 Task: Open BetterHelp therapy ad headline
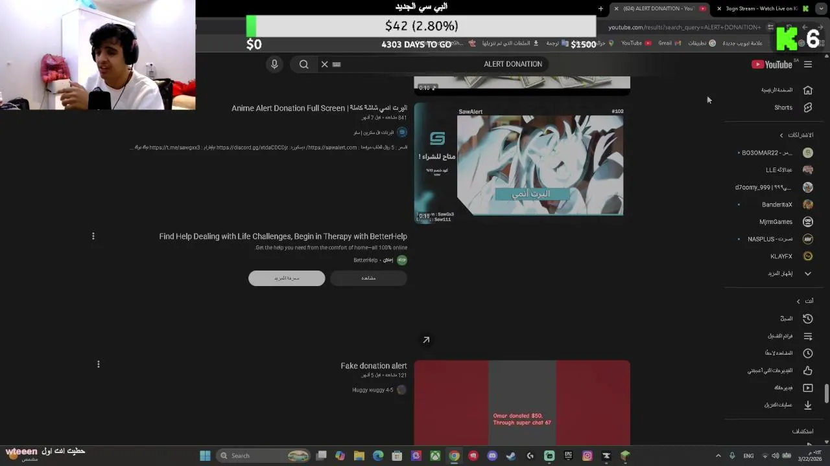(x=283, y=236)
